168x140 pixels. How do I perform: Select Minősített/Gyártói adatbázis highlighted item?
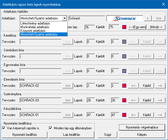coord(43,34)
